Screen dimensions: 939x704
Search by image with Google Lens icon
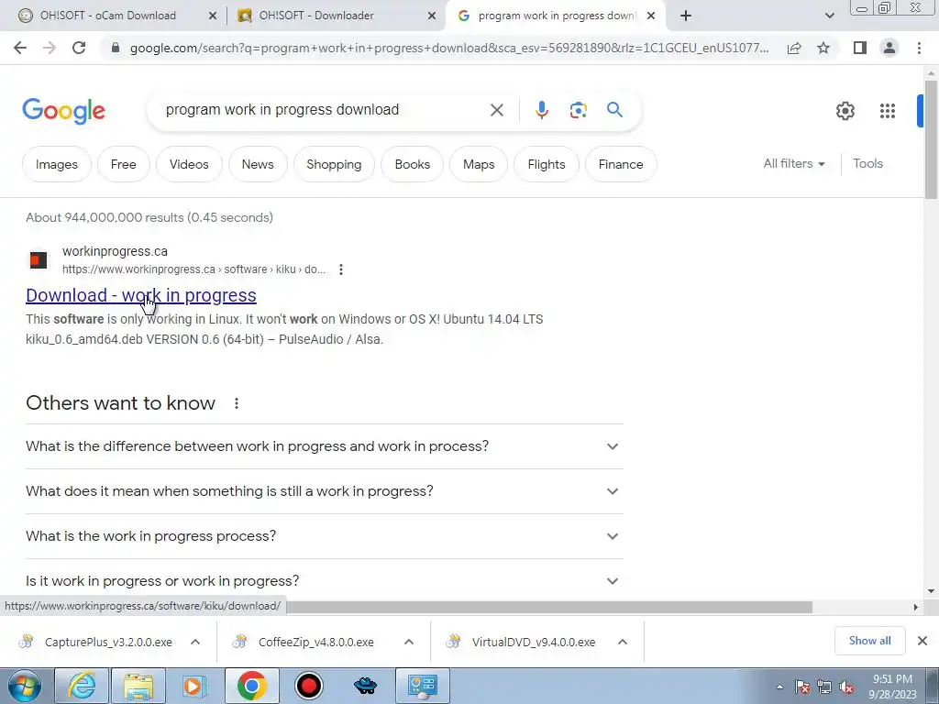(x=578, y=110)
